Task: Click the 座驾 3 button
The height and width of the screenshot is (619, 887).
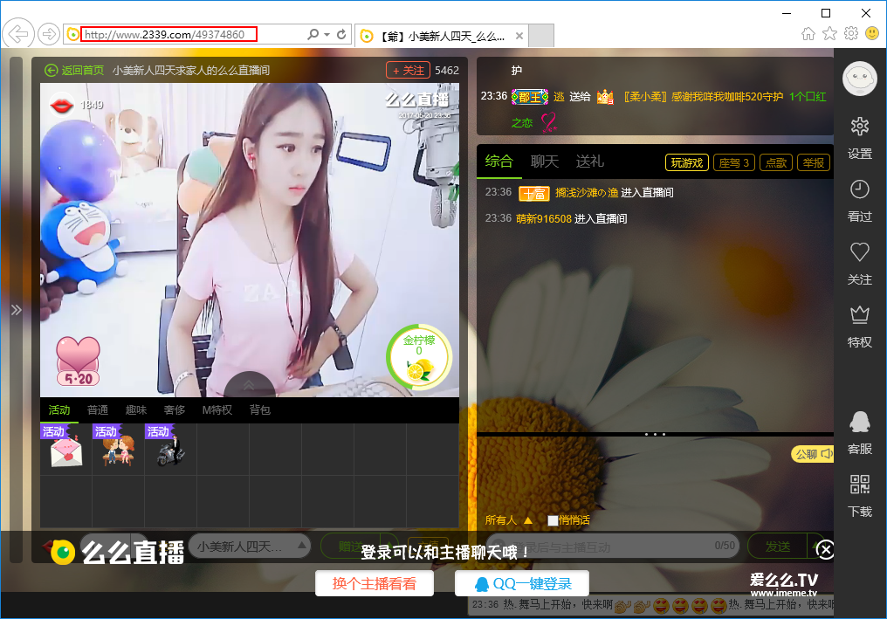Action: 733,163
